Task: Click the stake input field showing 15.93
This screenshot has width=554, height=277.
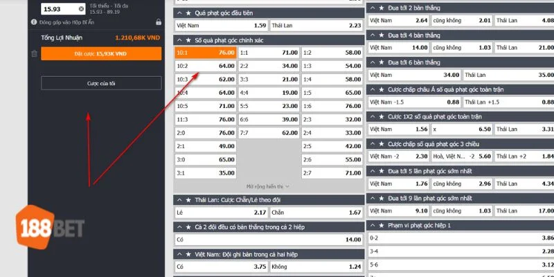Action: tap(58, 9)
